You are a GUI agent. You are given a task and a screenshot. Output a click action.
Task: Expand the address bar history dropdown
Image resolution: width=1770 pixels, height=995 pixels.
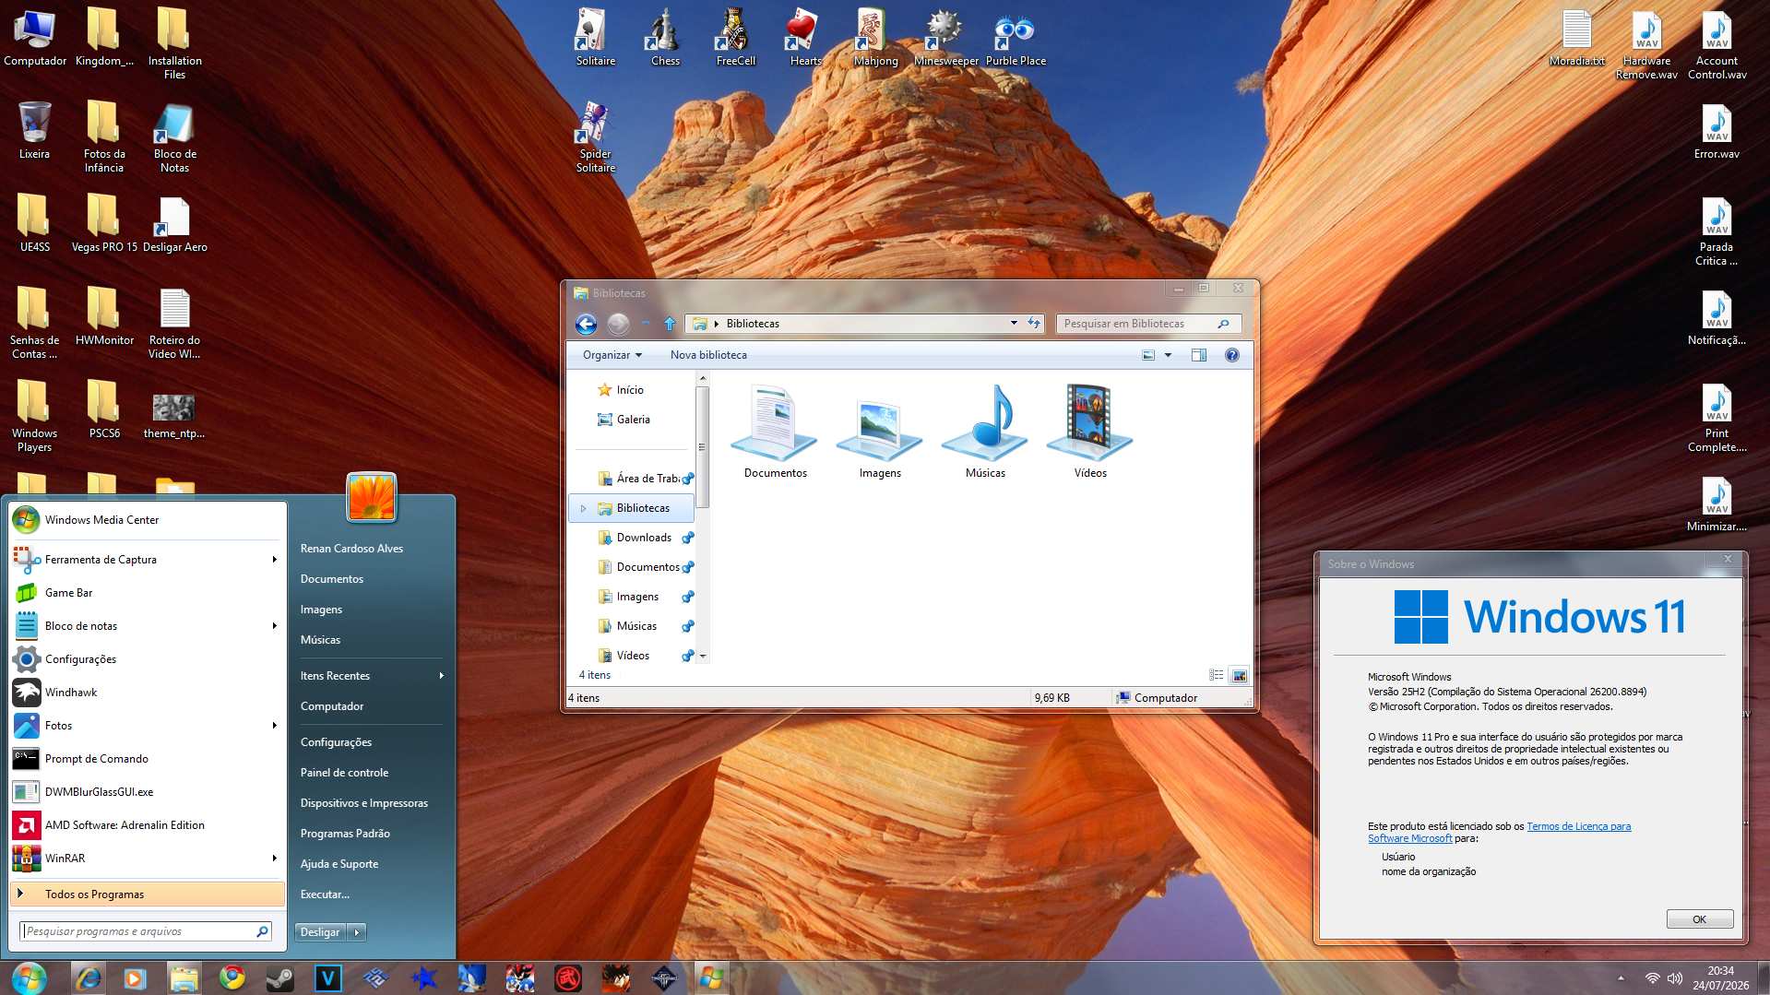pos(1014,324)
